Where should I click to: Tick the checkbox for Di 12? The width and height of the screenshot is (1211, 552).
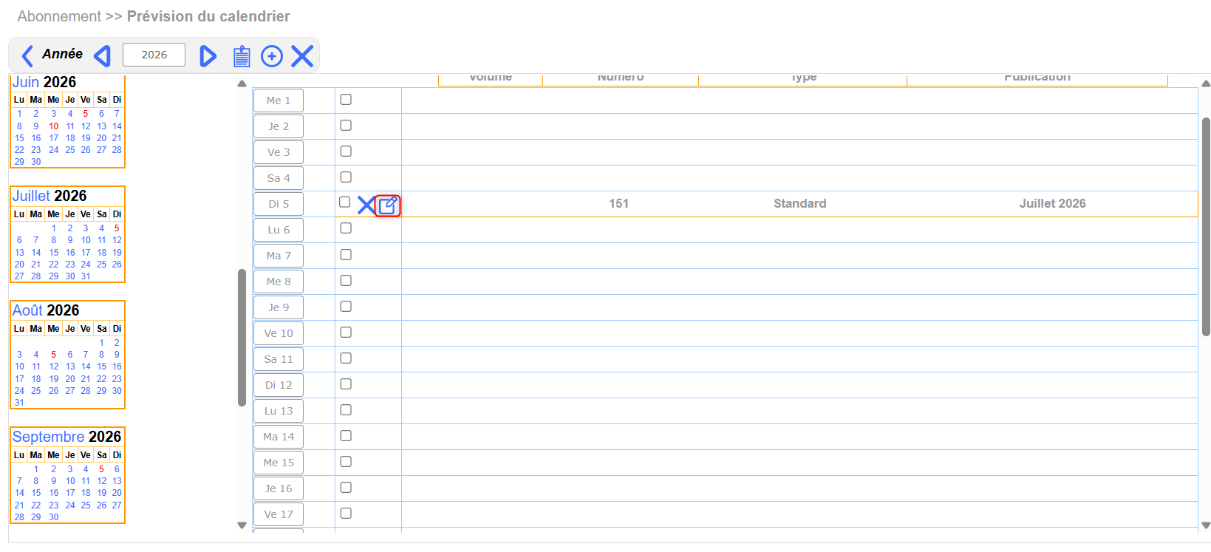(346, 384)
